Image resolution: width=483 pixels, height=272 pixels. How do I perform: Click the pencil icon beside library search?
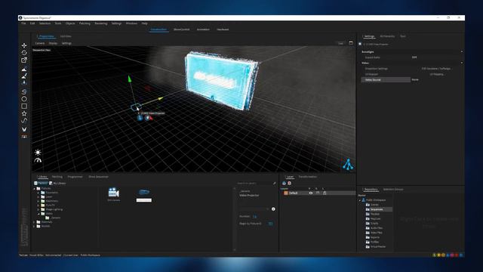tap(275, 183)
